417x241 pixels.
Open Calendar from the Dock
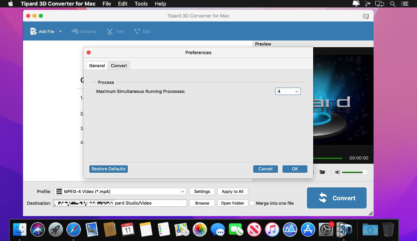point(128,230)
